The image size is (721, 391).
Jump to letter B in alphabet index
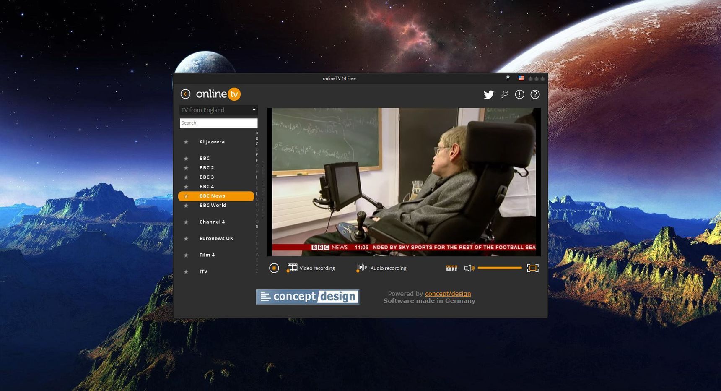tap(257, 138)
